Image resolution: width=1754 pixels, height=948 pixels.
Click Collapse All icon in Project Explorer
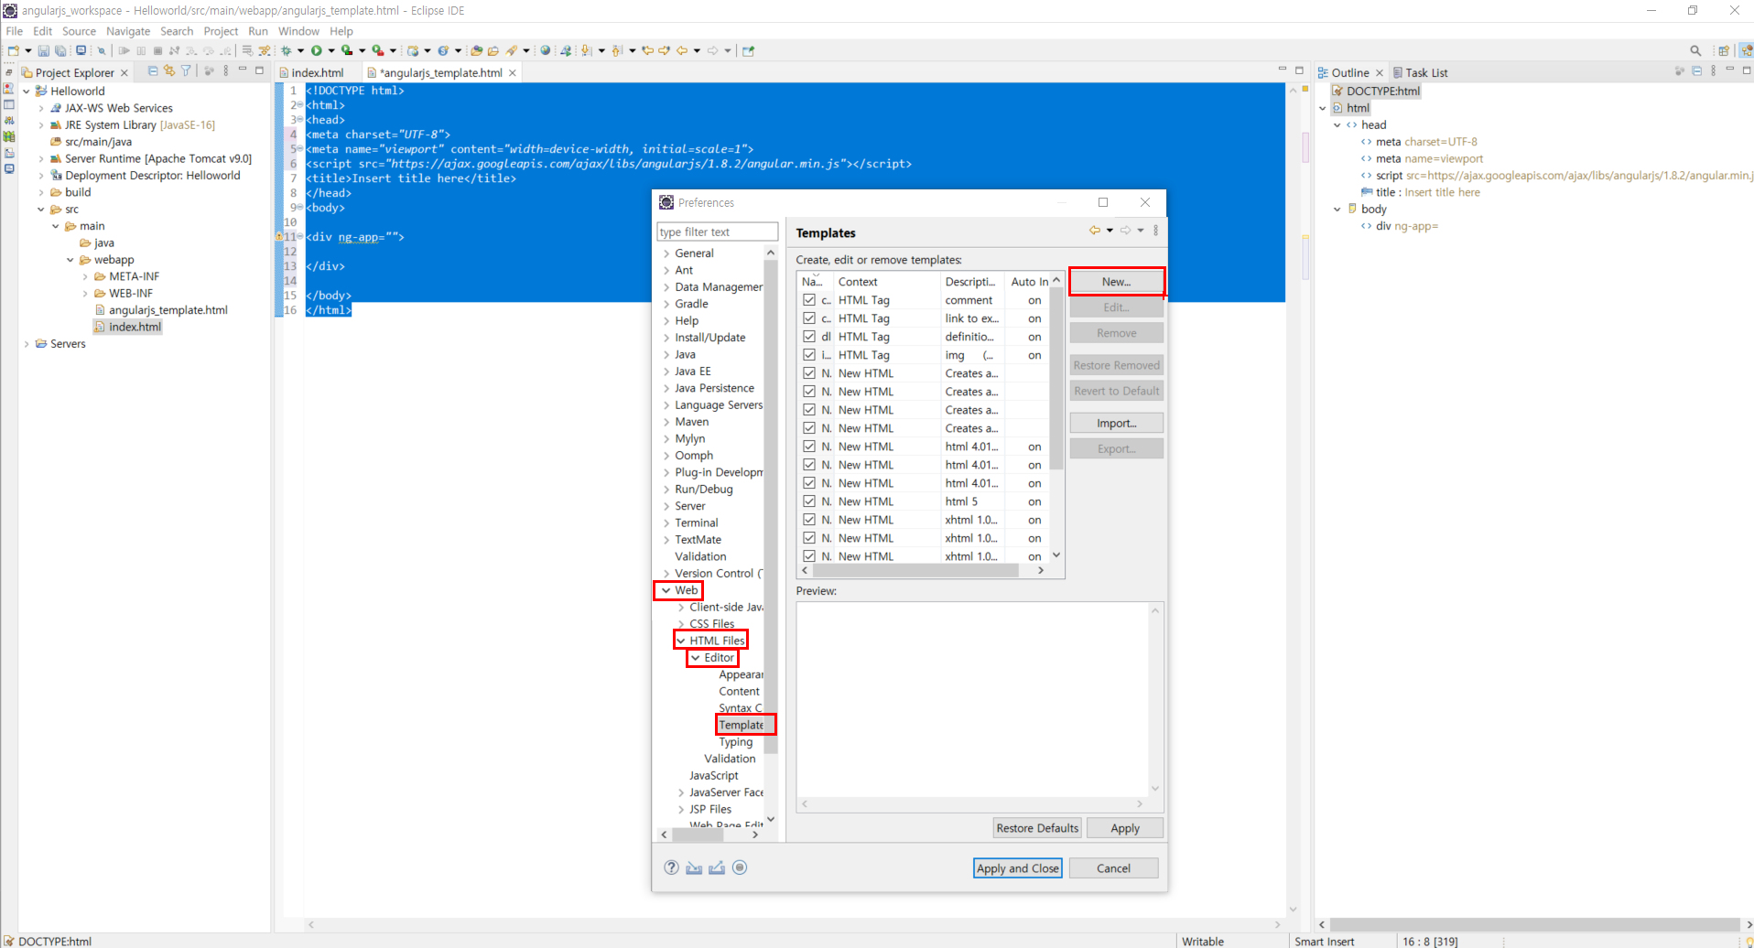pyautogui.click(x=153, y=71)
